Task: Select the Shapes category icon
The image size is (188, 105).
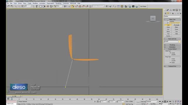Action: pos(168,13)
